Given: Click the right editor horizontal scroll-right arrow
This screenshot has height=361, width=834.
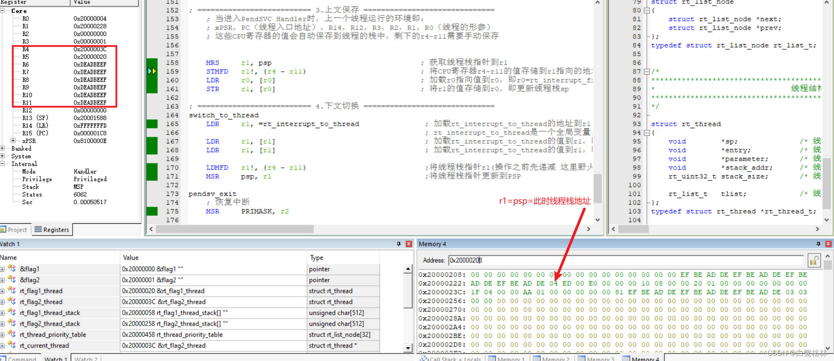Looking at the screenshot, I should click(817, 229).
